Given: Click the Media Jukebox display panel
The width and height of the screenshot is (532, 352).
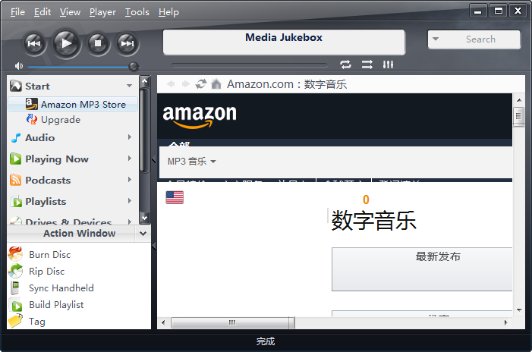Looking at the screenshot, I should pyautogui.click(x=284, y=42).
